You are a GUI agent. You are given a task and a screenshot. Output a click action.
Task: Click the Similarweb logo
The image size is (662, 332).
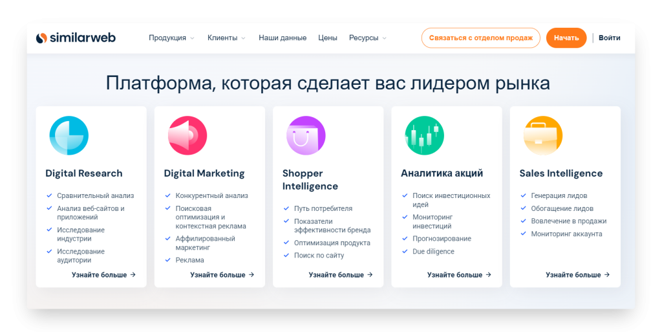click(x=76, y=38)
